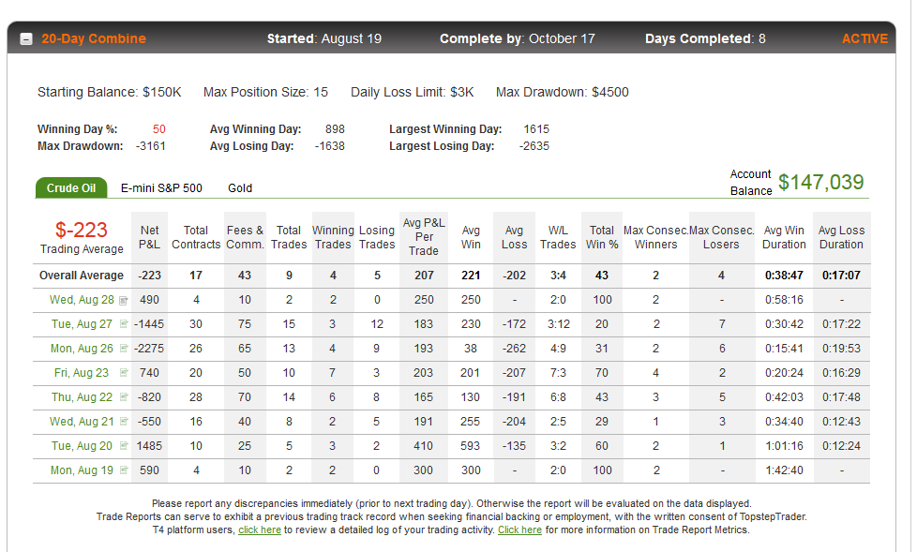Open the note icon beside Mon, Aug 26
917x552 pixels.
coord(124,349)
